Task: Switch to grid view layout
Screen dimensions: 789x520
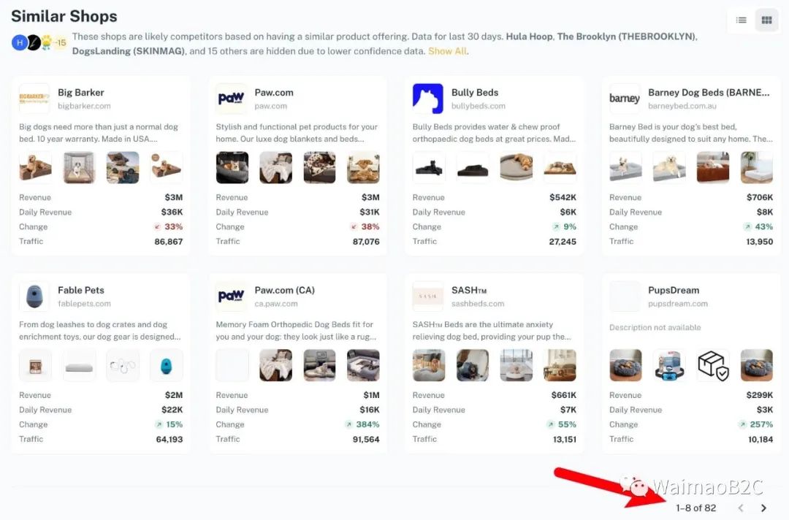Action: pos(766,20)
